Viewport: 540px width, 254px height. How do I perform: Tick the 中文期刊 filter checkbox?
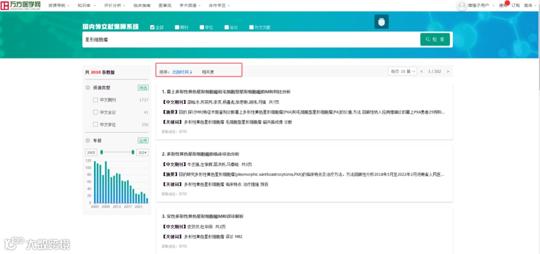point(95,100)
